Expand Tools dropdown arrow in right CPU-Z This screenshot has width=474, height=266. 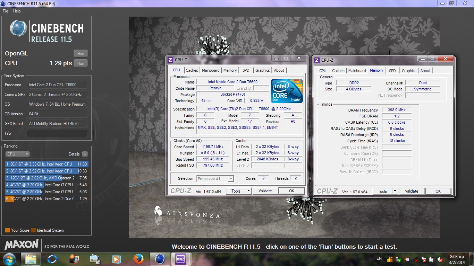coord(395,191)
